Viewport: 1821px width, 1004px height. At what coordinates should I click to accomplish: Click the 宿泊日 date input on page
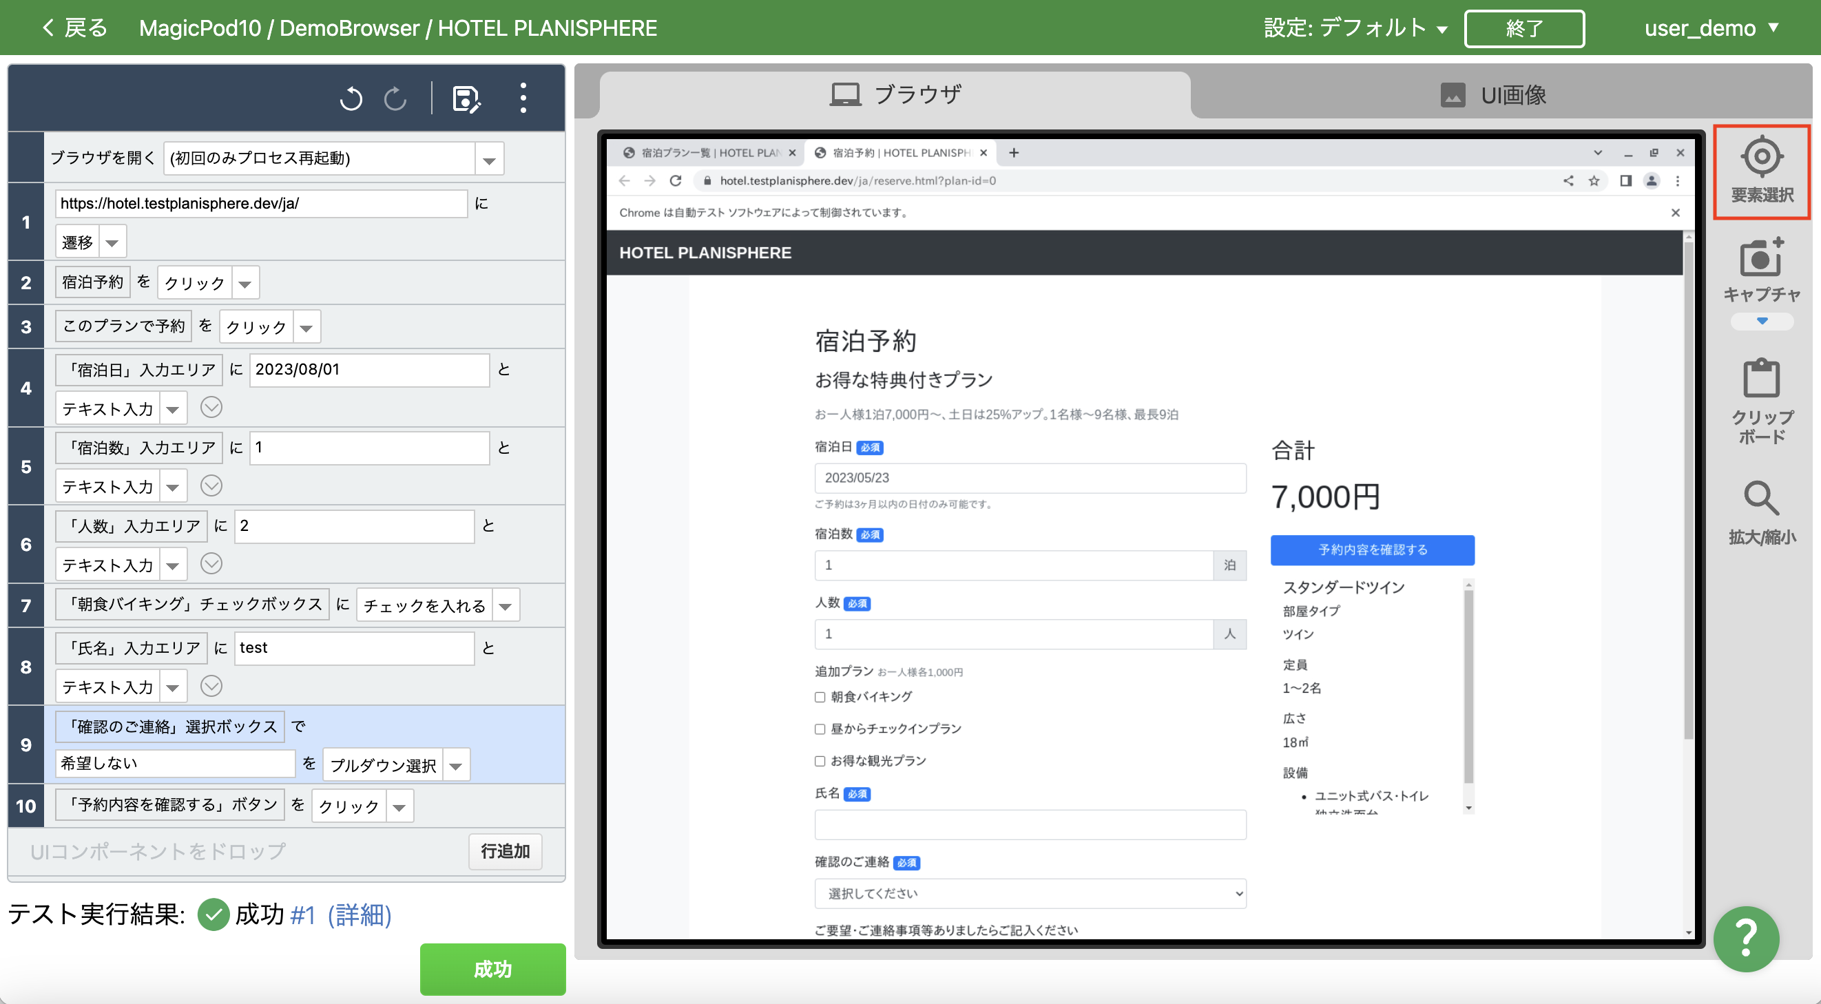[x=1030, y=479]
